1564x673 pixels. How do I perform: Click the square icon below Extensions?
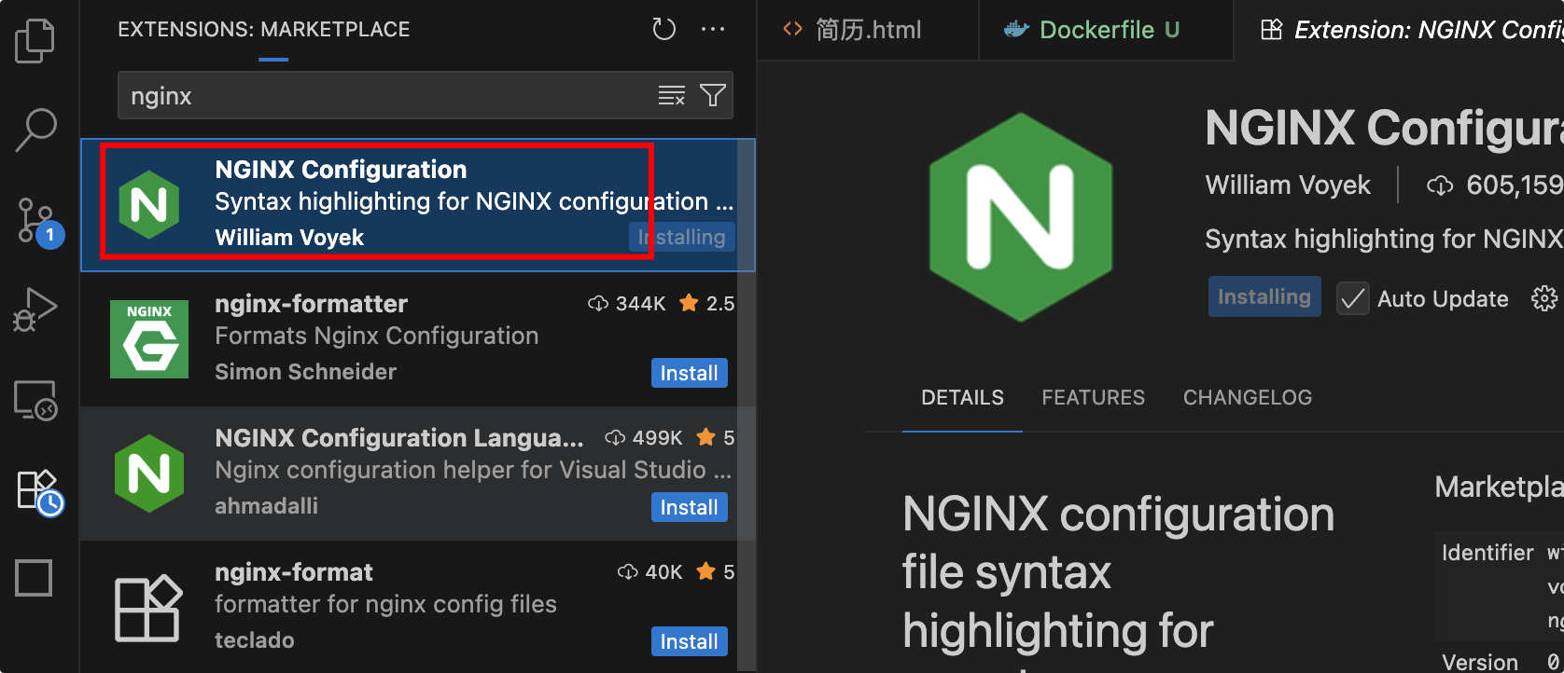pos(34,578)
